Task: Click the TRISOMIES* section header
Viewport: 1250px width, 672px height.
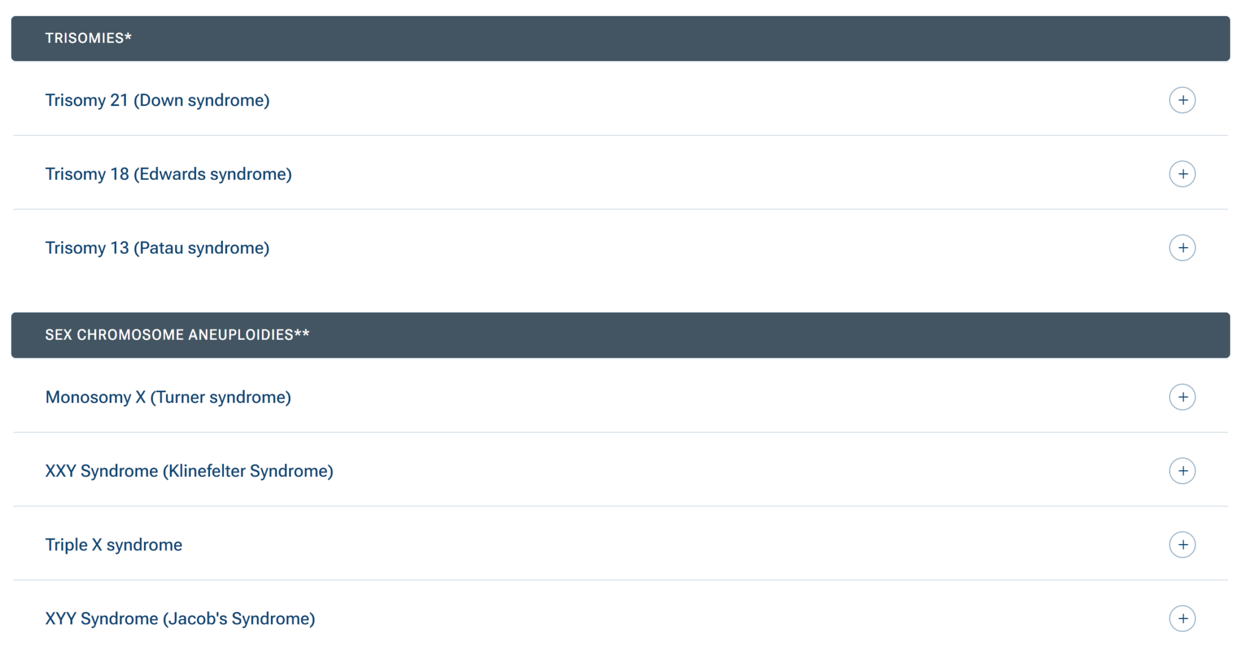Action: (89, 38)
